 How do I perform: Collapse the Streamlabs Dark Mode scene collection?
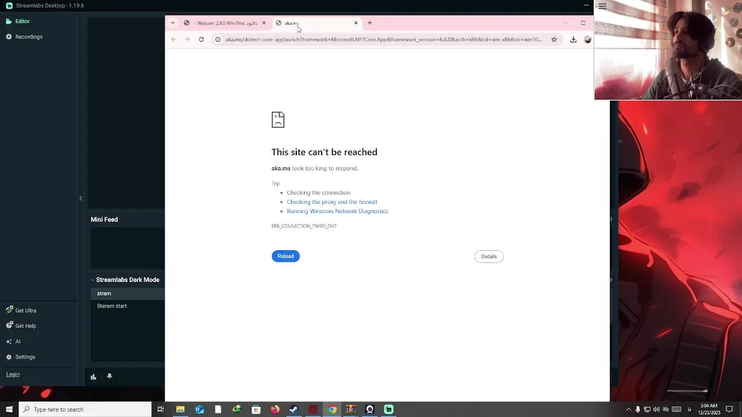point(93,280)
